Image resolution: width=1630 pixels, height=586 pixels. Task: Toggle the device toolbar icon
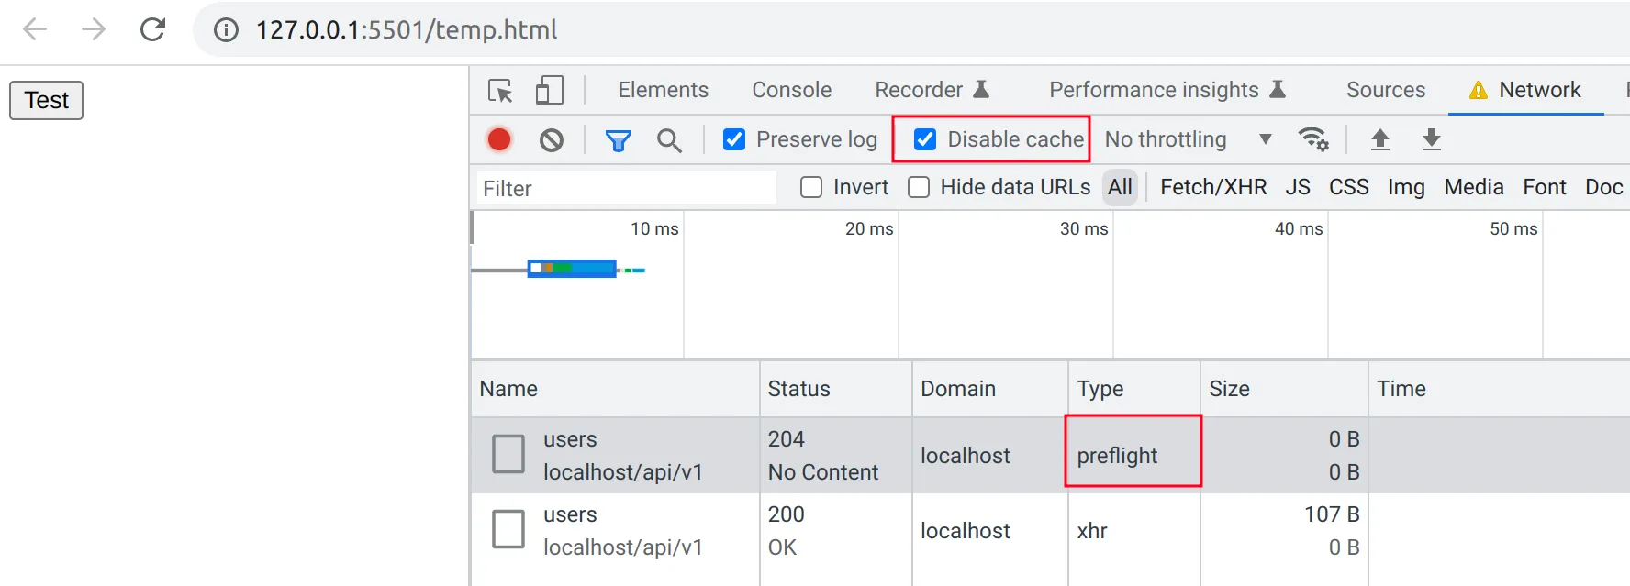[549, 91]
